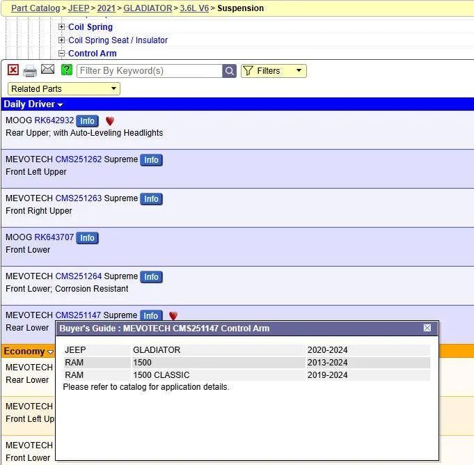Image resolution: width=474 pixels, height=465 pixels.
Task: Click 'Please refer to catalog' note text
Action: [146, 387]
